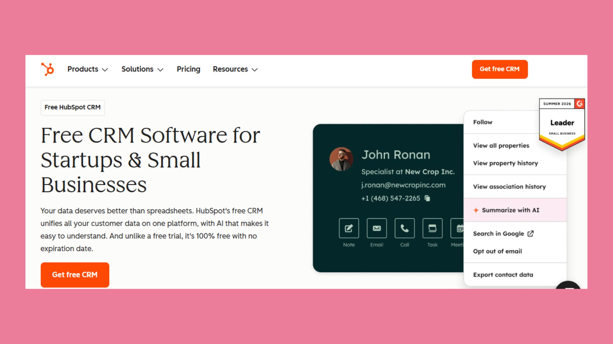Expand the Solutions dropdown
The width and height of the screenshot is (613, 344).
click(142, 69)
